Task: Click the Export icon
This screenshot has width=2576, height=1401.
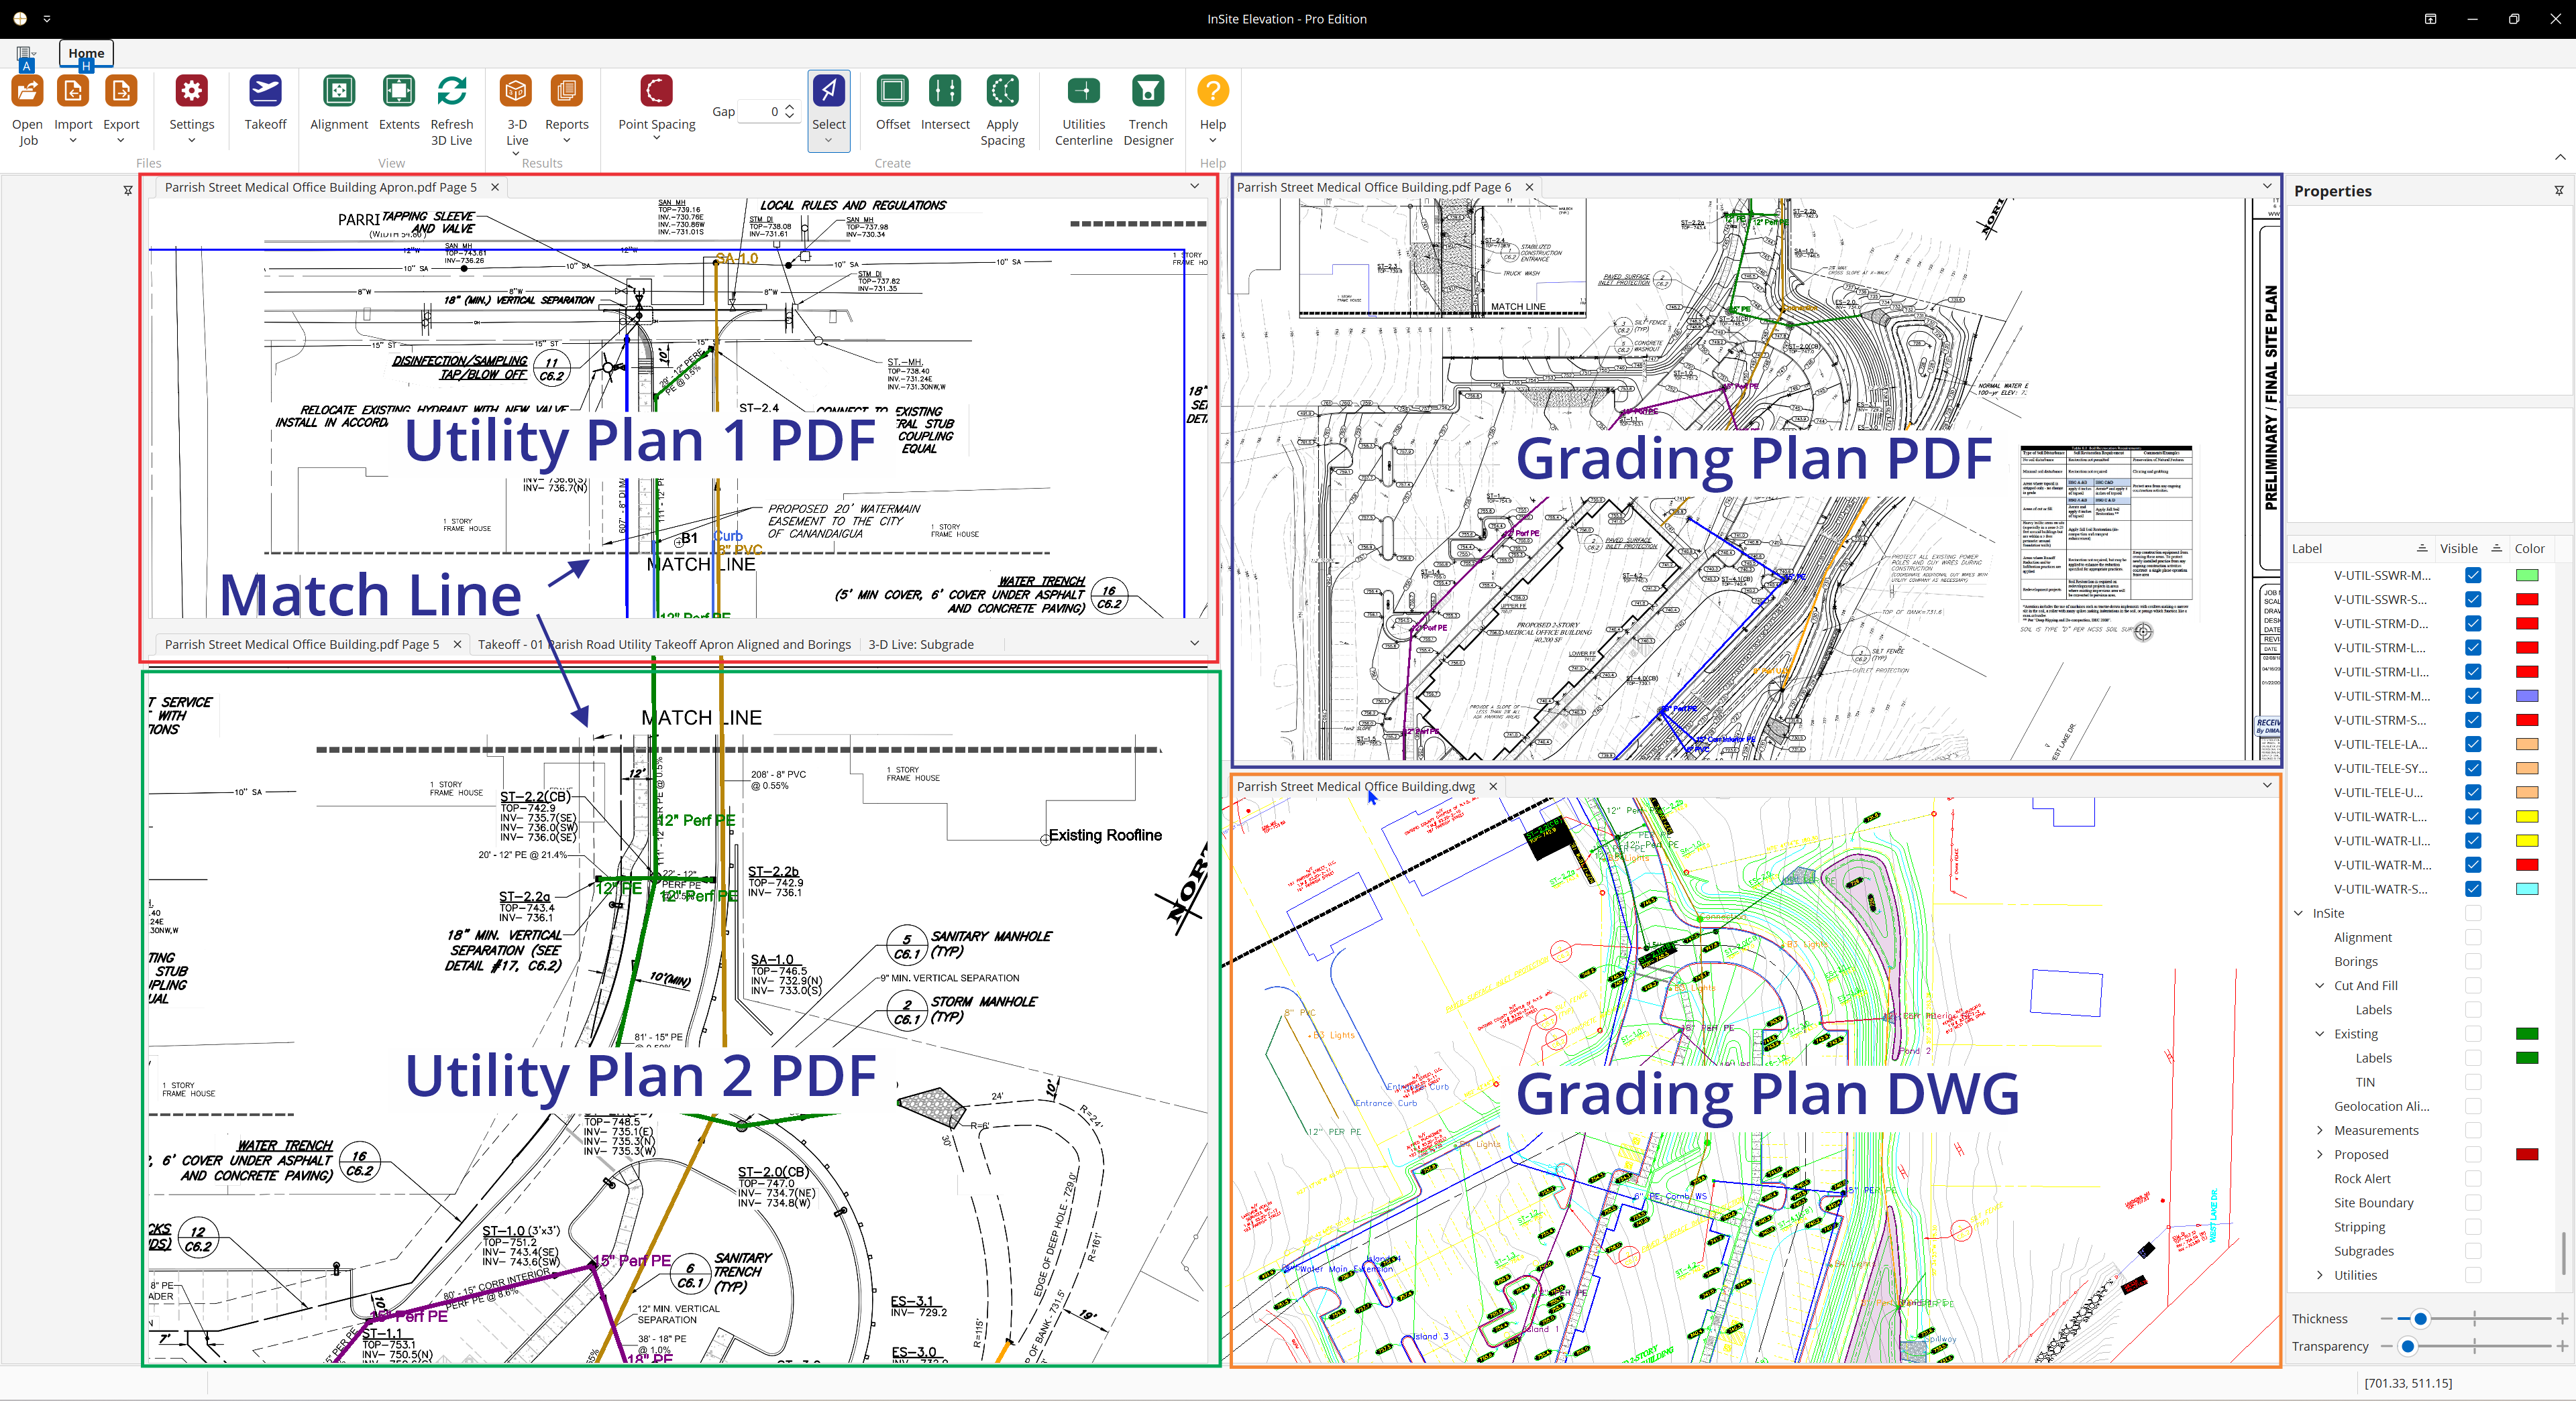Action: click(121, 92)
